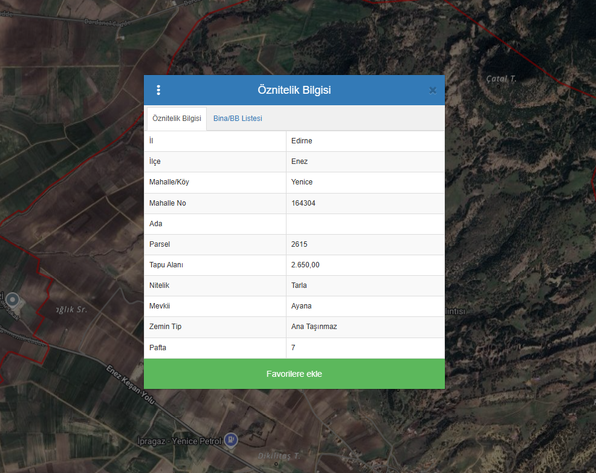Select the Parsel number 2615
Viewport: 596px width, 473px height.
tap(299, 244)
